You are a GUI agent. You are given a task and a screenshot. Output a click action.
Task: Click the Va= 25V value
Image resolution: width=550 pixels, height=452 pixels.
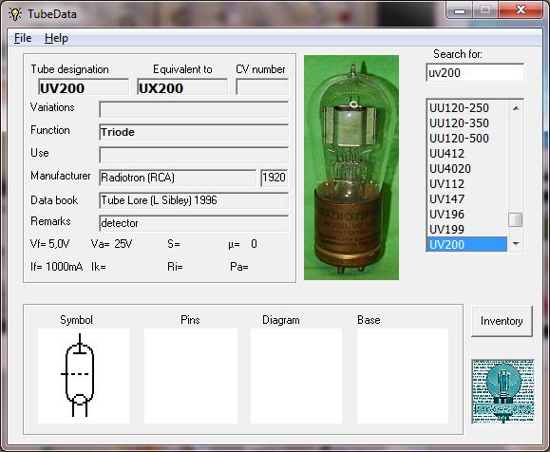pos(111,244)
